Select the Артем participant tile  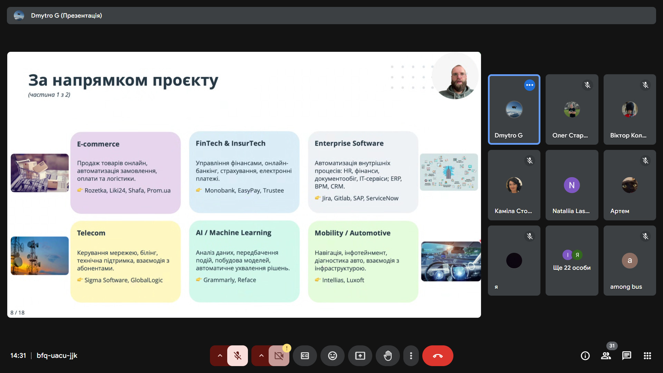[x=630, y=185]
